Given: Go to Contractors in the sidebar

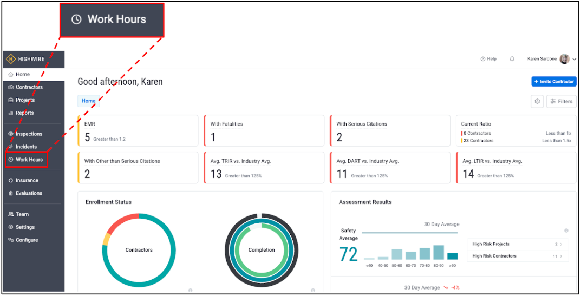Looking at the screenshot, I should tap(29, 87).
